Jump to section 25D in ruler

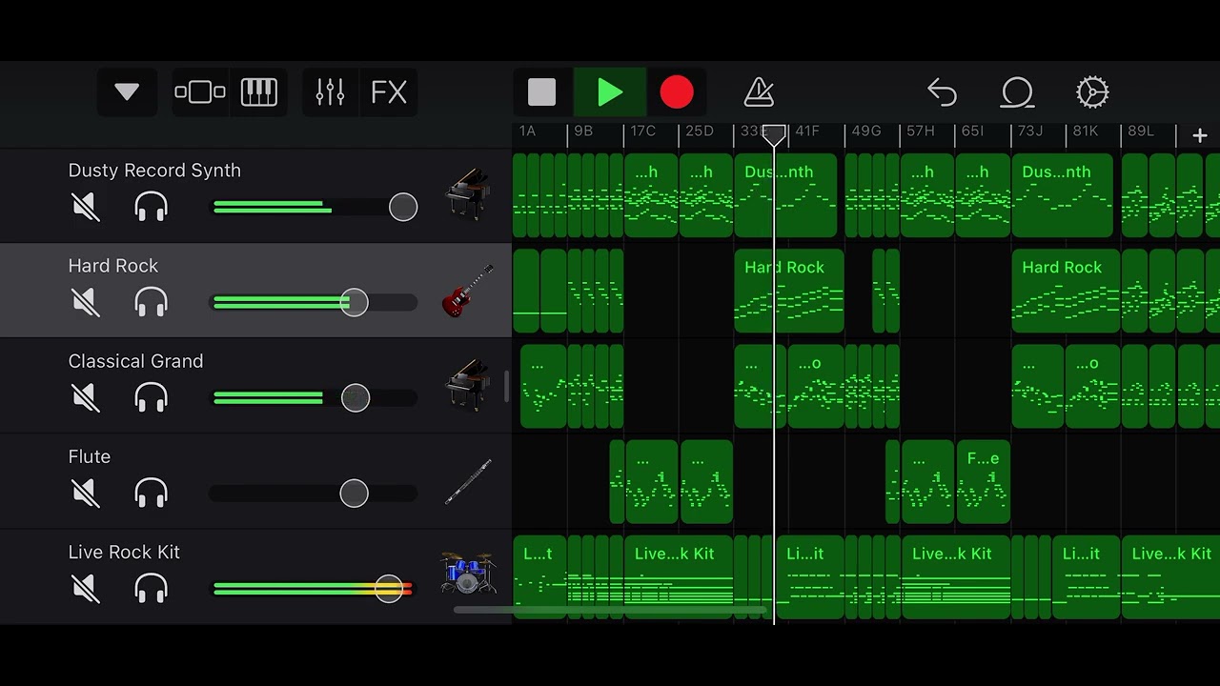[x=699, y=131]
